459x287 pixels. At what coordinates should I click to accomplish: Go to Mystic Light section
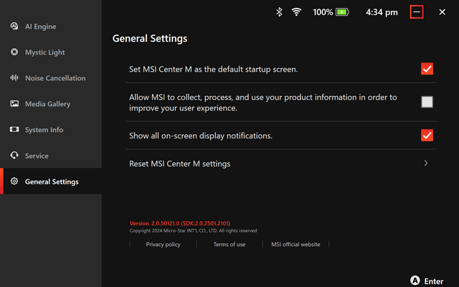click(51, 52)
